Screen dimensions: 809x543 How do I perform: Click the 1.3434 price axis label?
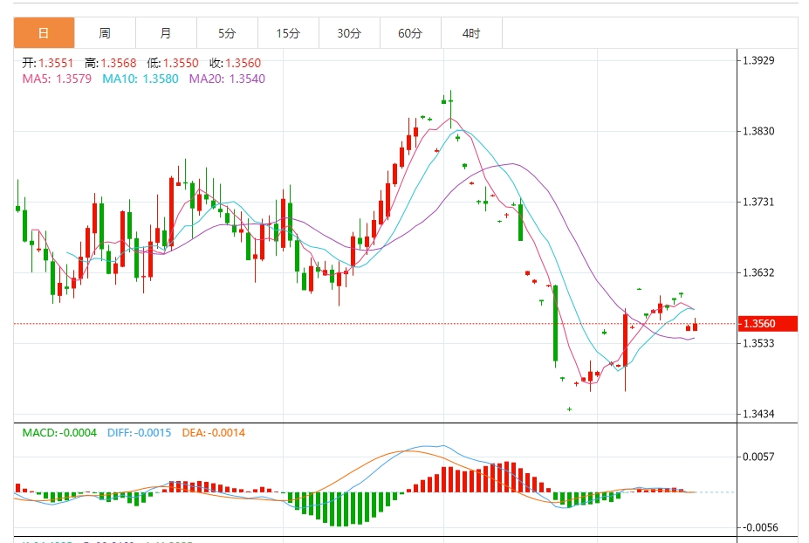[758, 414]
